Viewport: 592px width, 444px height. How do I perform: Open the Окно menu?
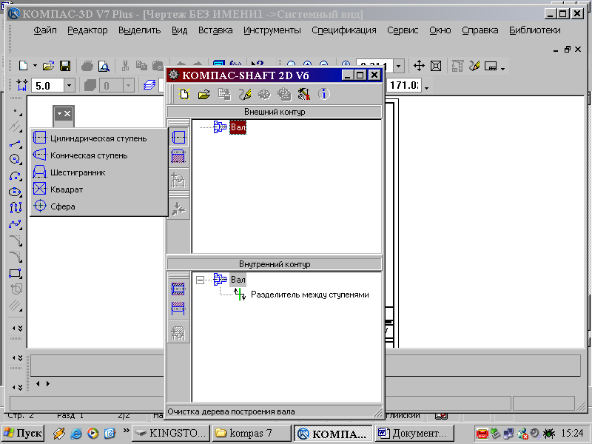click(x=440, y=30)
